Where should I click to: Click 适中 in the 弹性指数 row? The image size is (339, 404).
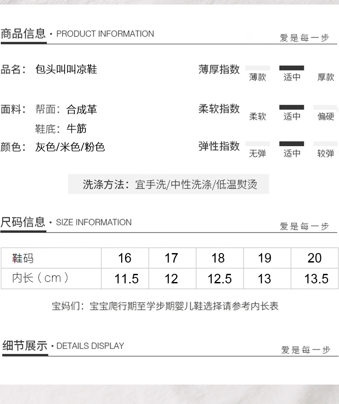(x=292, y=154)
